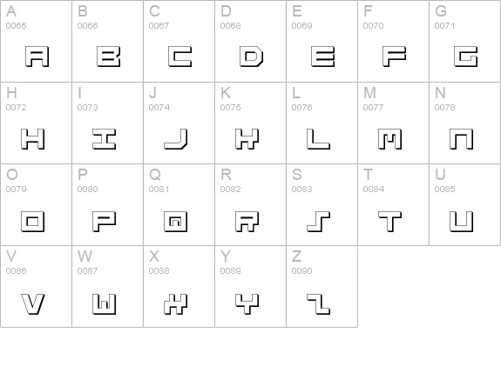Choose the R glyph cell 0082
This screenshot has height=366, width=501.
251,204
